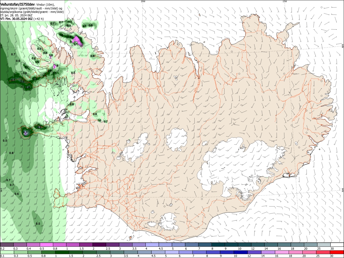The height and width of the screenshot is (258, 344).
Task: Select bright red rain swatch above 30
Action: click(x=336, y=252)
